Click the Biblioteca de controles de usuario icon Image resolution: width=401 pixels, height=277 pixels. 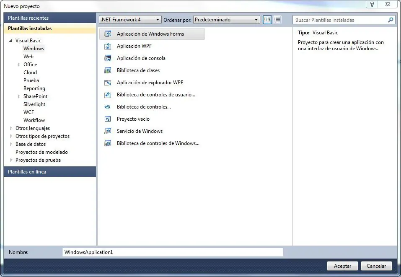coord(108,95)
